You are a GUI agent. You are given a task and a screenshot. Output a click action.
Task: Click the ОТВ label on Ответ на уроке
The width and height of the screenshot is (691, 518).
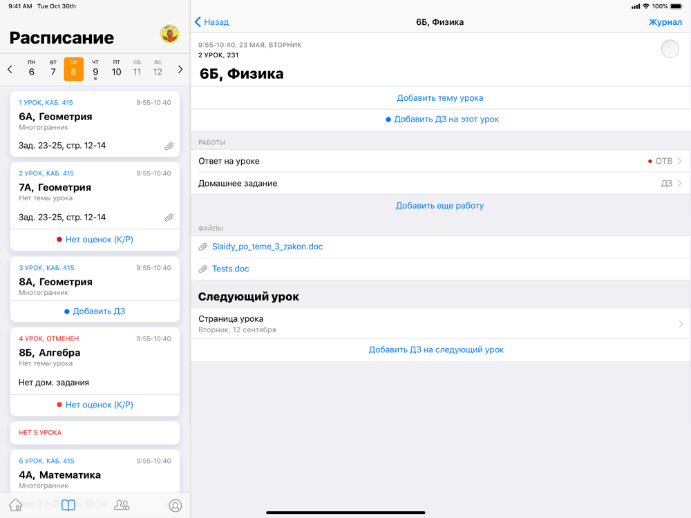click(x=663, y=161)
